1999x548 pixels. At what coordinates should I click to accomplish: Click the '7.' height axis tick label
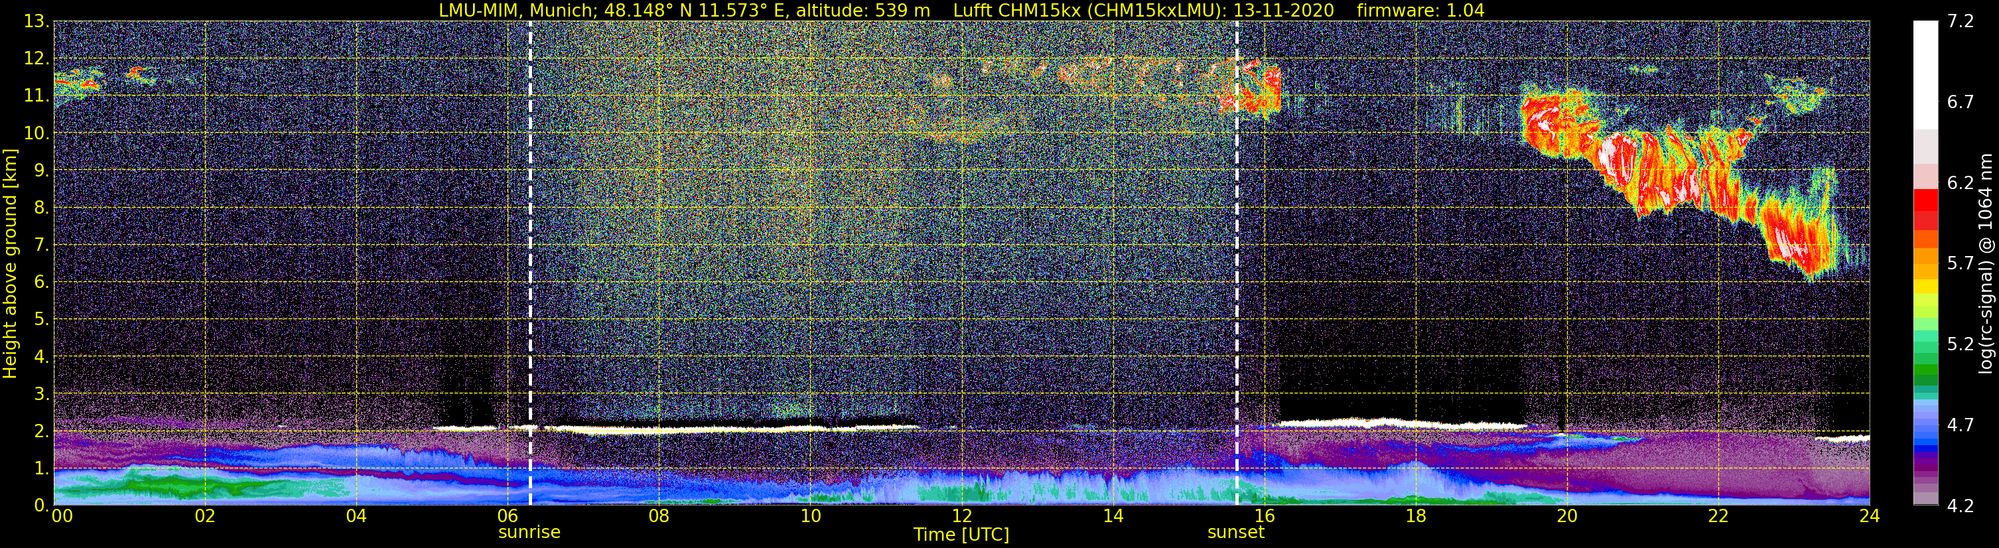point(40,245)
